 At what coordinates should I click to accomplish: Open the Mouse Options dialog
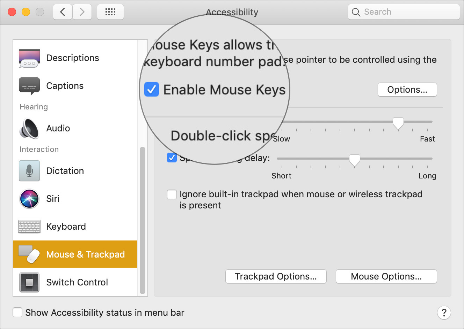coord(386,276)
